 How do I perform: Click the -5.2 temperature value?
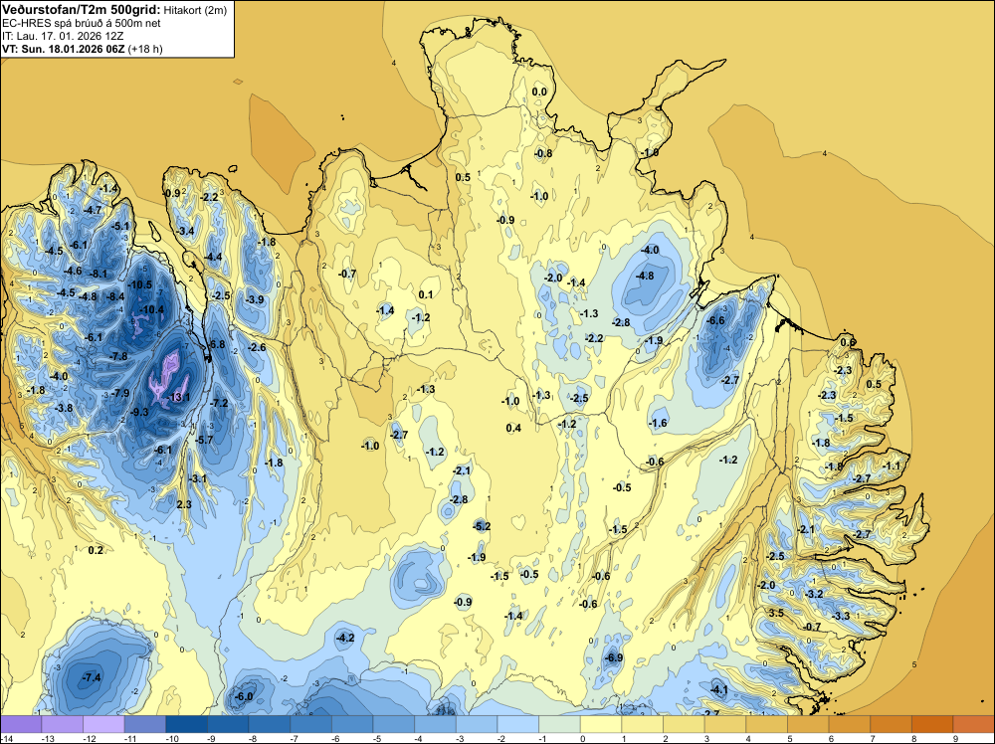click(x=482, y=526)
